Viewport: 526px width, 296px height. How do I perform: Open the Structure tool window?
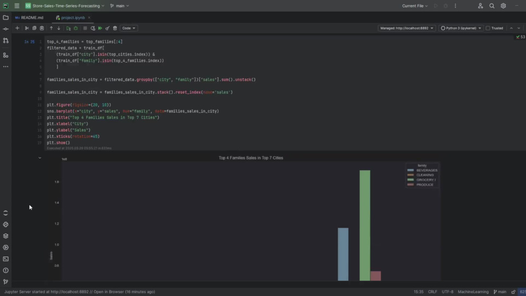click(x=6, y=55)
